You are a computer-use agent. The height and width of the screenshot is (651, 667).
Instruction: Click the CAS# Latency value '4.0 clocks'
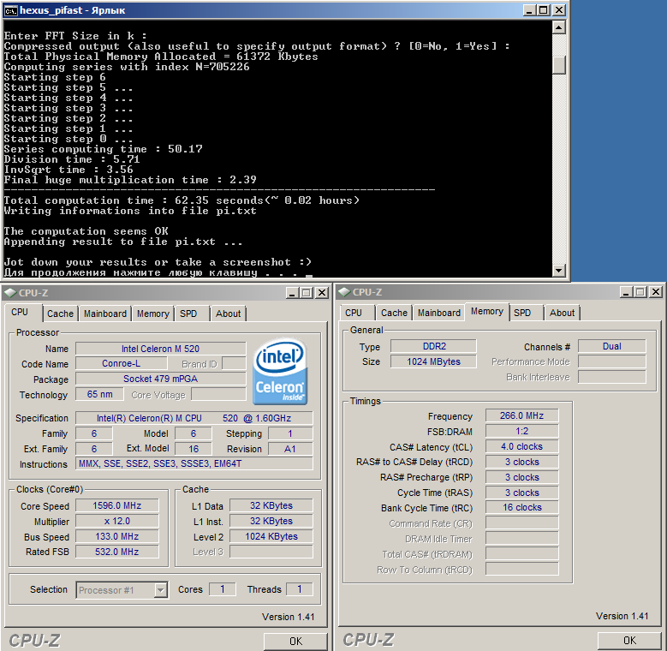(x=522, y=447)
